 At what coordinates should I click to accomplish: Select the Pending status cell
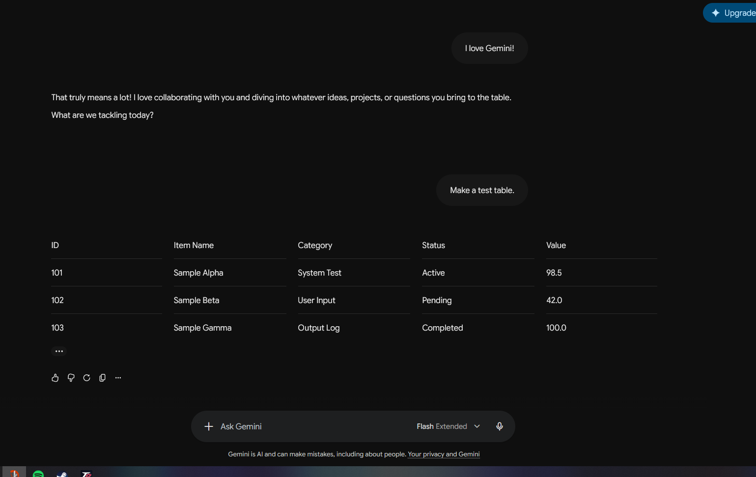[437, 300]
